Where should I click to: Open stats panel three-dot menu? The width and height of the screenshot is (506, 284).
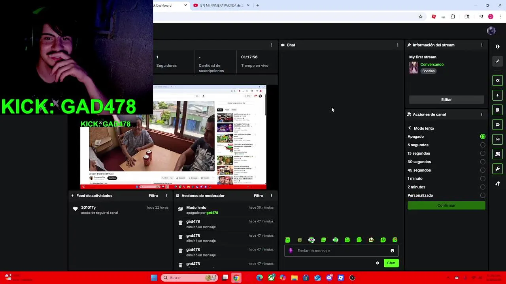tap(271, 45)
